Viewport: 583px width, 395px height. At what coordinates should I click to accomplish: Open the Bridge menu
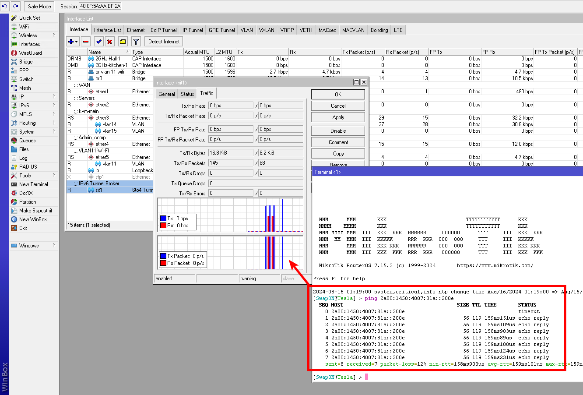click(x=26, y=62)
